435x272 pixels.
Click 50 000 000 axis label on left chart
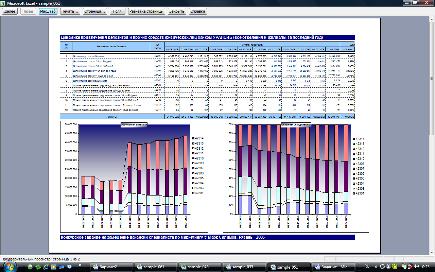tap(70, 124)
